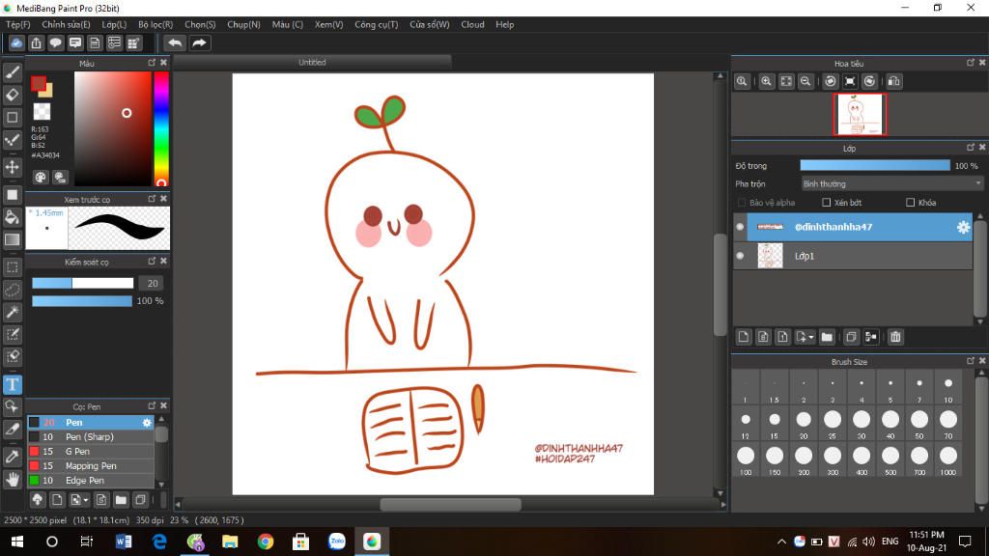Open the Pha trộn blend mode dropdown
Viewport: 989px width, 556px height.
coord(891,183)
